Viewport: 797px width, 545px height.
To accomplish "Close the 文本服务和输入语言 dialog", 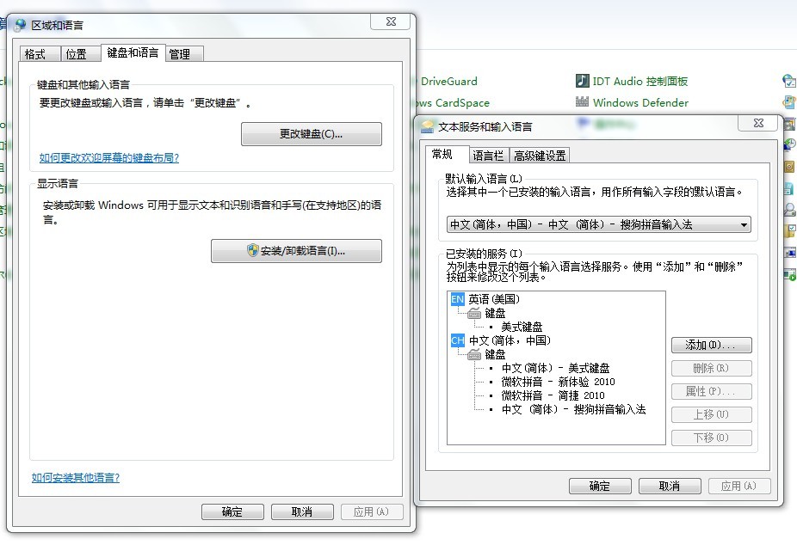I will (758, 123).
